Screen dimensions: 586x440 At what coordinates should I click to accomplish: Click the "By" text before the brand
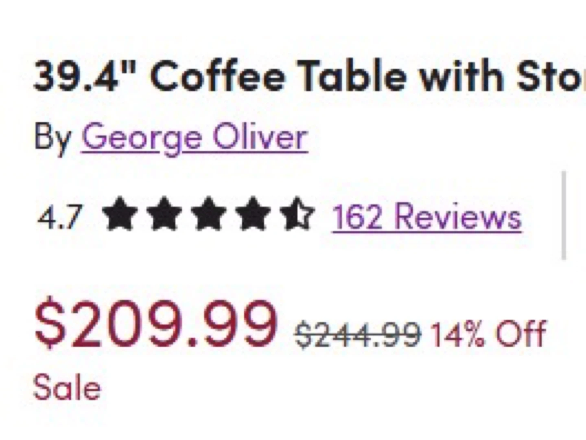pos(52,138)
